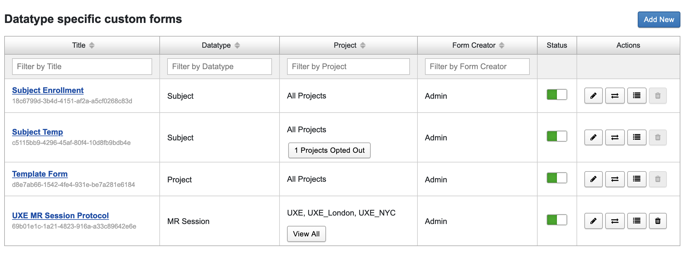Image resolution: width=687 pixels, height=253 pixels.
Task: View the list details of Subject Temp form
Action: 636,137
